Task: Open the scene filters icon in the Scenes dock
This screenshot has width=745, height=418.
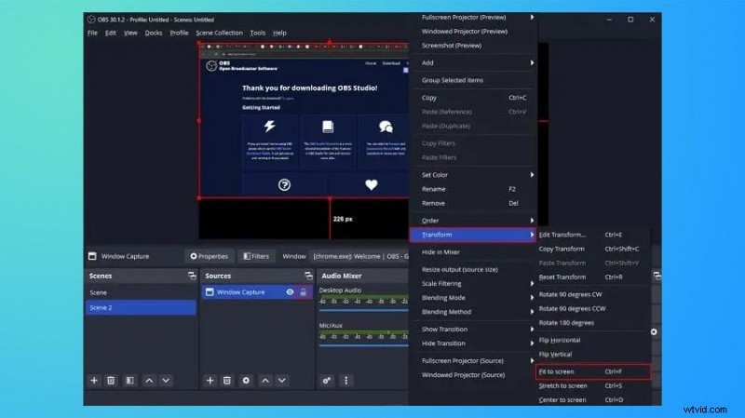Action: (129, 381)
